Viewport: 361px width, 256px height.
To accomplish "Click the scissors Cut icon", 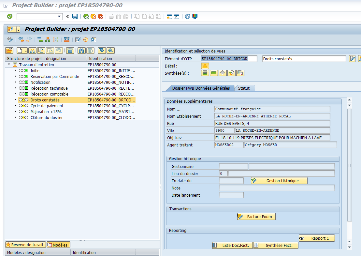I will [x=33, y=51].
